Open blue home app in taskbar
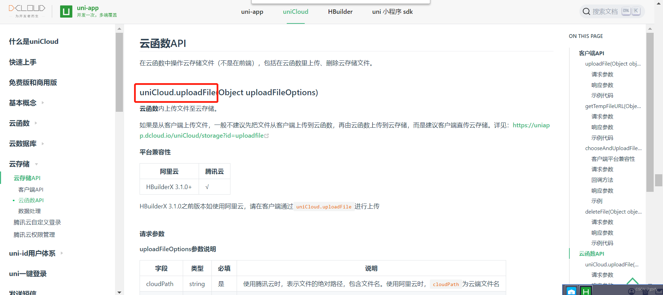 point(571,291)
